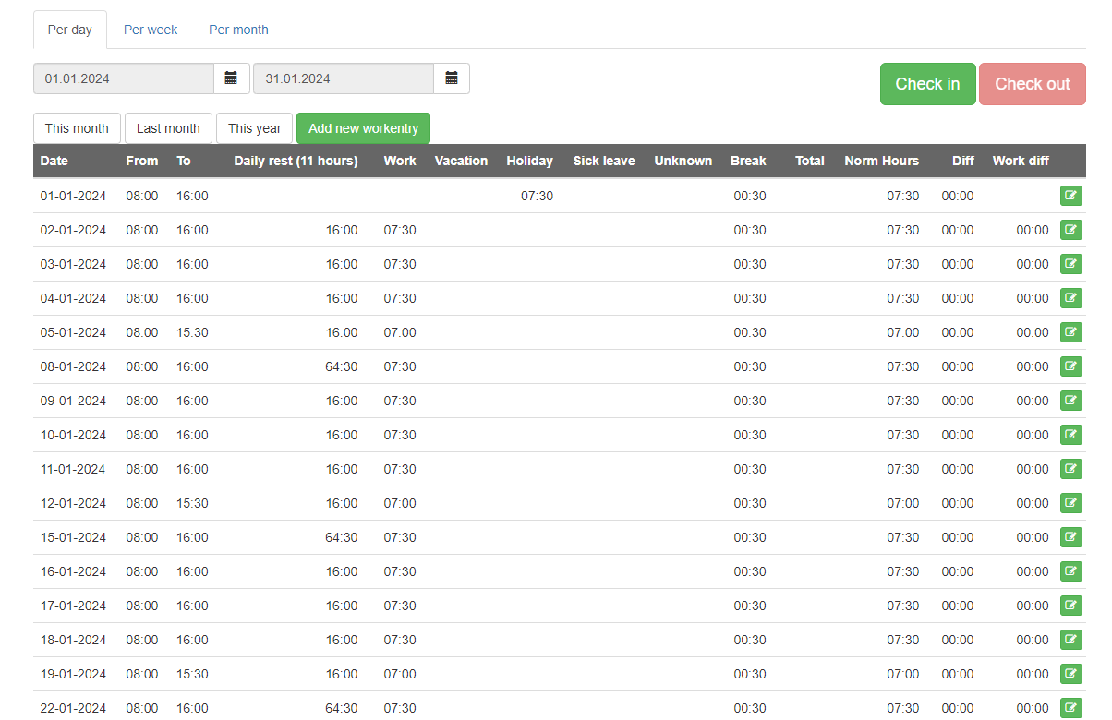Show entries for this year
This screenshot has width=1112, height=720.
tap(254, 128)
